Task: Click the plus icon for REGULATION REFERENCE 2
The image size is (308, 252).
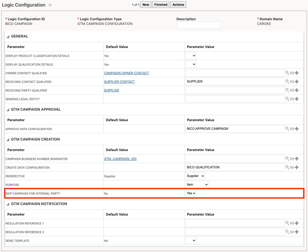Action: click(297, 232)
